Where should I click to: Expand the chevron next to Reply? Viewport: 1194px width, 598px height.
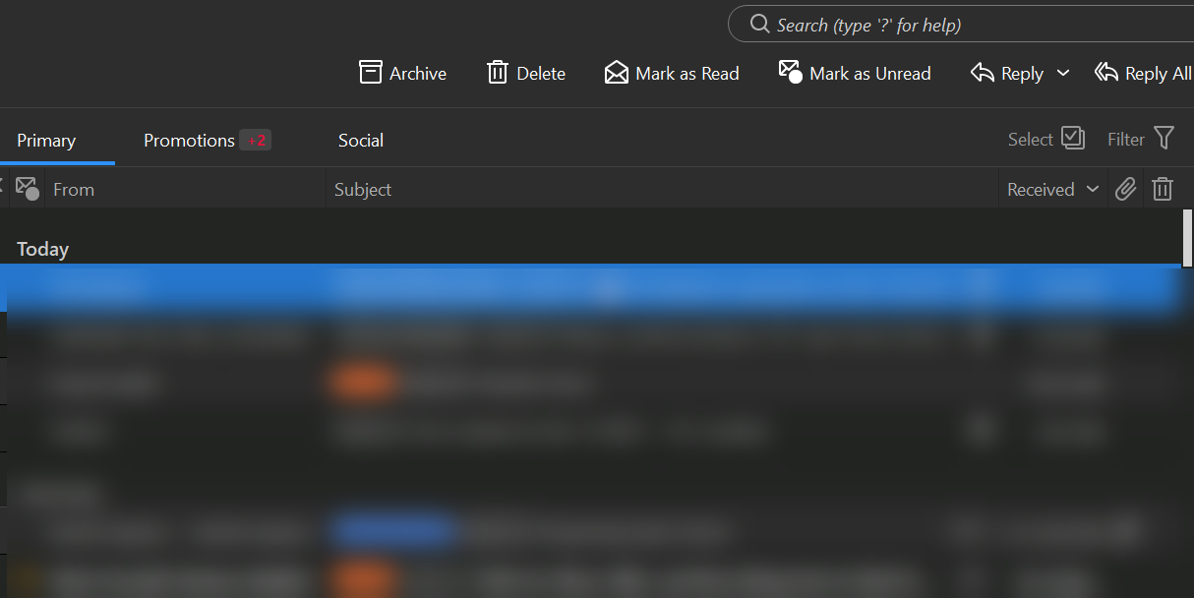1063,74
